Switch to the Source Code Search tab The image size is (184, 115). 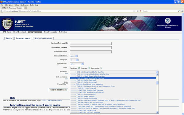(43, 38)
